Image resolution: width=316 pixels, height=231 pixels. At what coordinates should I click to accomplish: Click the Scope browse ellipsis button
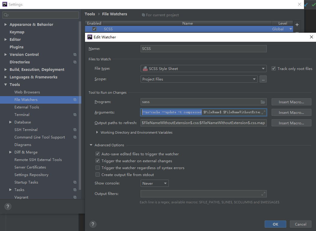point(263,79)
